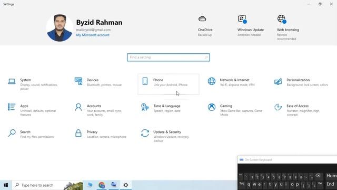Open the Privacy padlock icon
This screenshot has width=337, height=190.
(x=78, y=133)
